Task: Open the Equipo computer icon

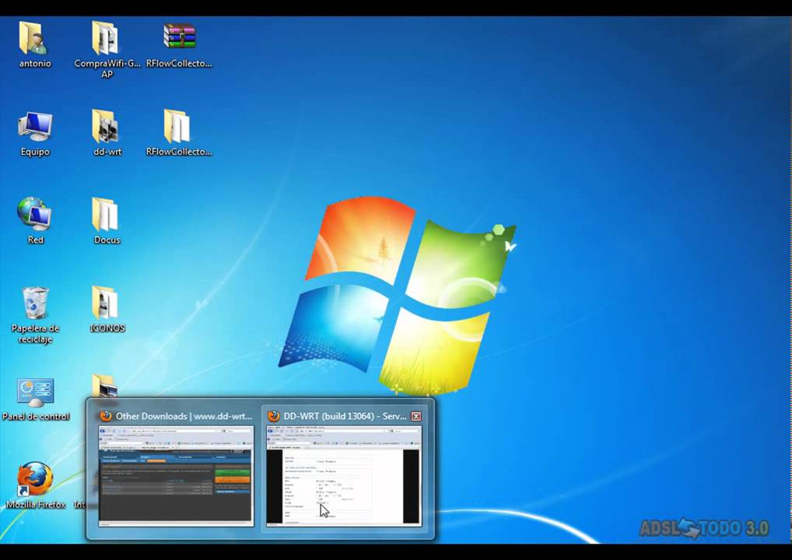Action: click(x=35, y=127)
